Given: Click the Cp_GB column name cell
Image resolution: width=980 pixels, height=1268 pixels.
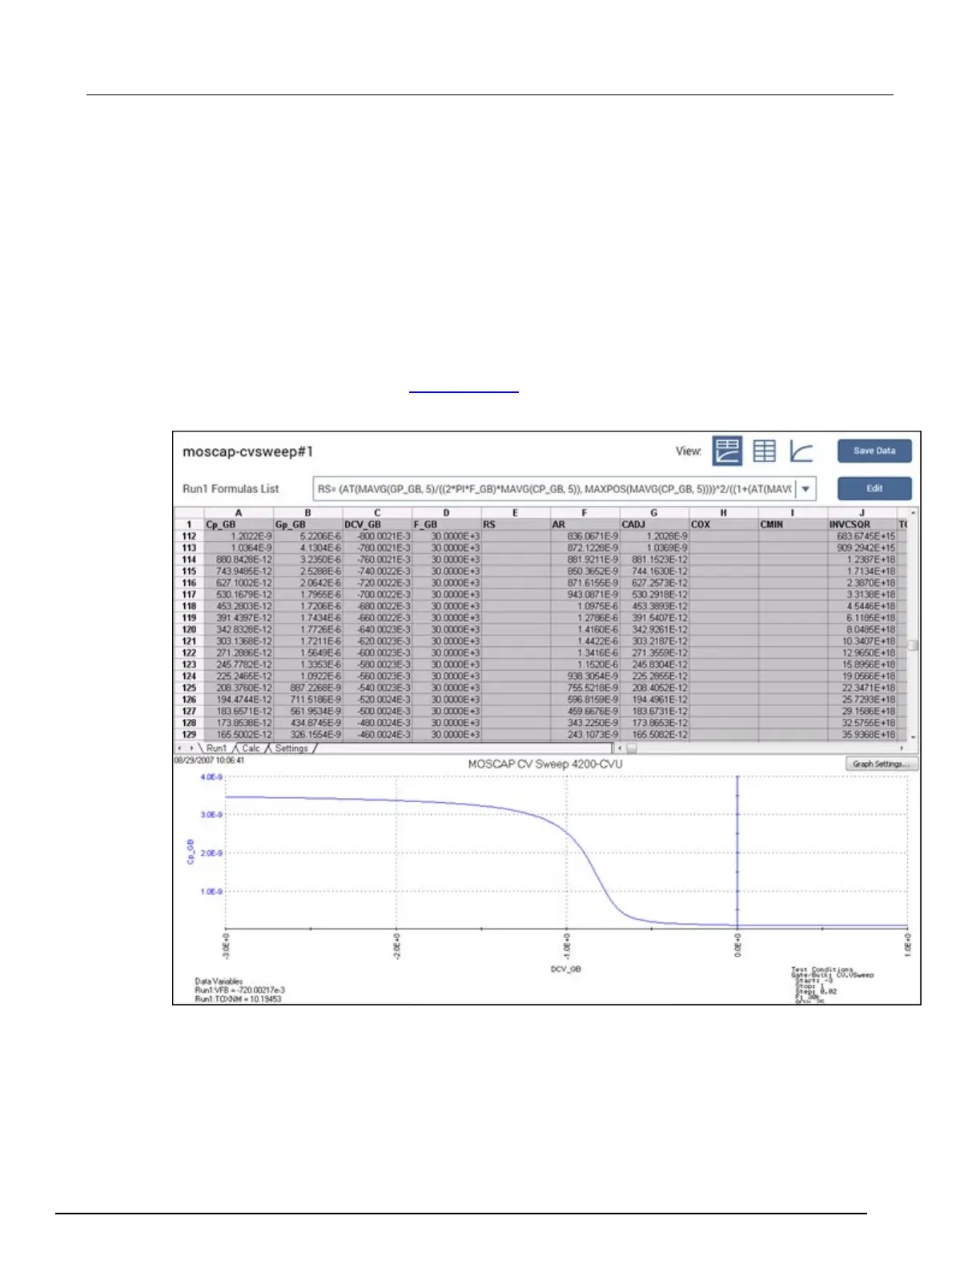Looking at the screenshot, I should pos(239,525).
